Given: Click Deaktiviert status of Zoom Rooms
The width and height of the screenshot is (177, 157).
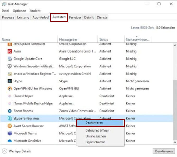Looking at the screenshot, I should [x=107, y=111].
